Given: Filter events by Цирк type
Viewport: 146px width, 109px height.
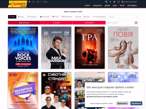Looking at the screenshot, I should point(87,17).
